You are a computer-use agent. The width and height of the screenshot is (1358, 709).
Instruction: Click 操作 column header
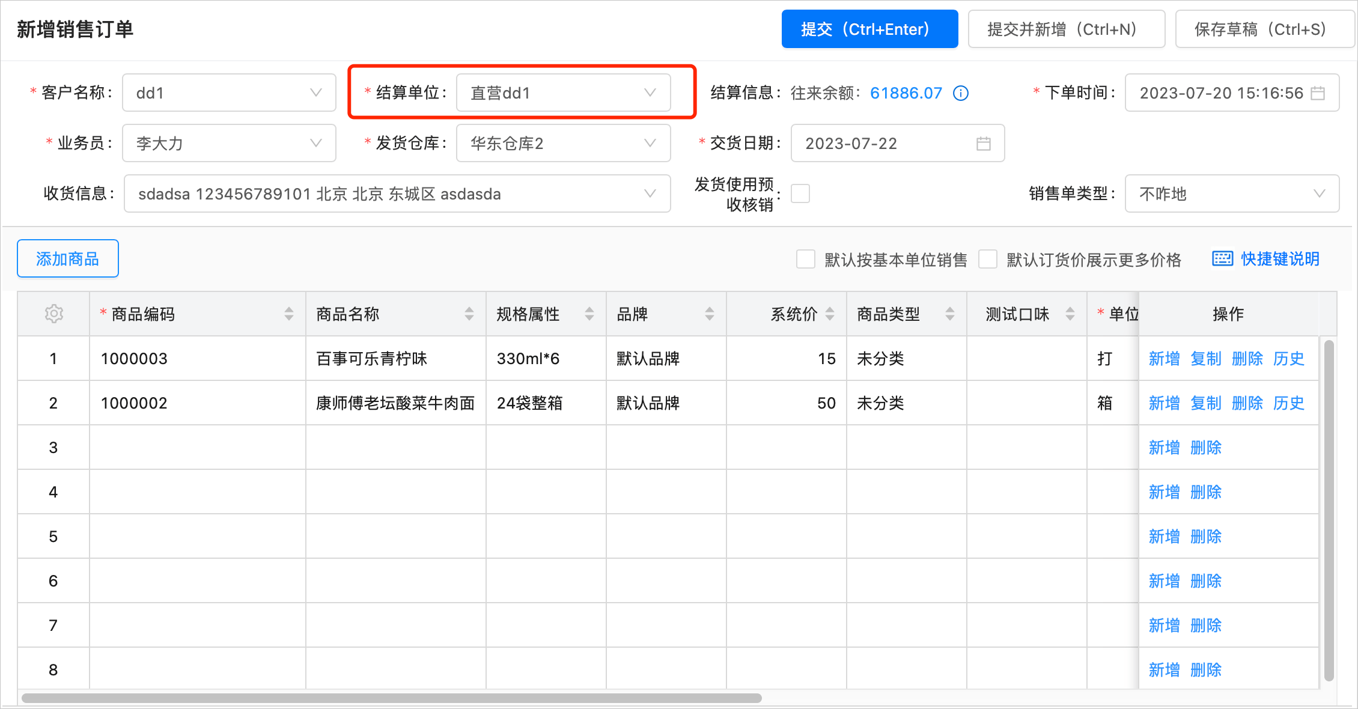click(x=1228, y=314)
